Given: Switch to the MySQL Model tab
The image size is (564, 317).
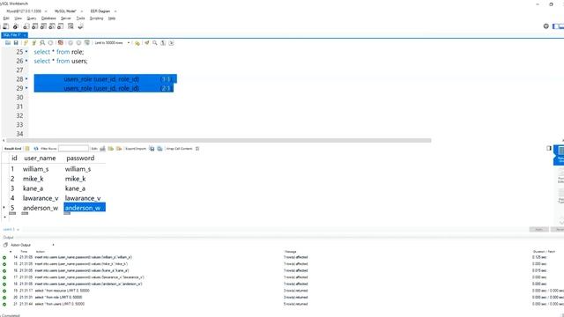Looking at the screenshot, I should (65, 11).
